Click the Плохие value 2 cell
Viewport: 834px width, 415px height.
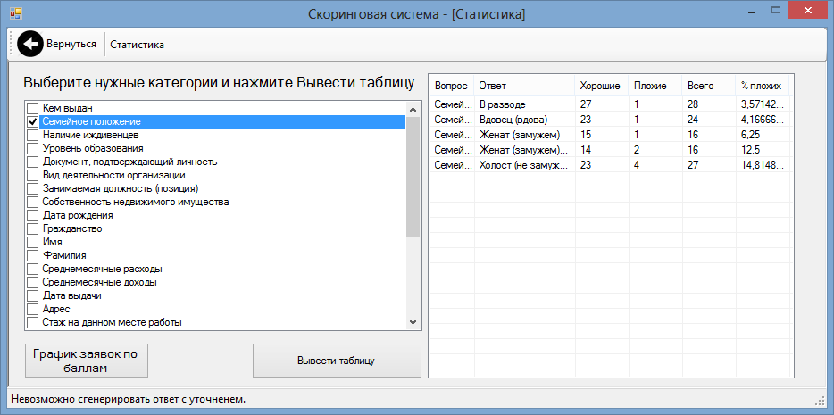[655, 150]
